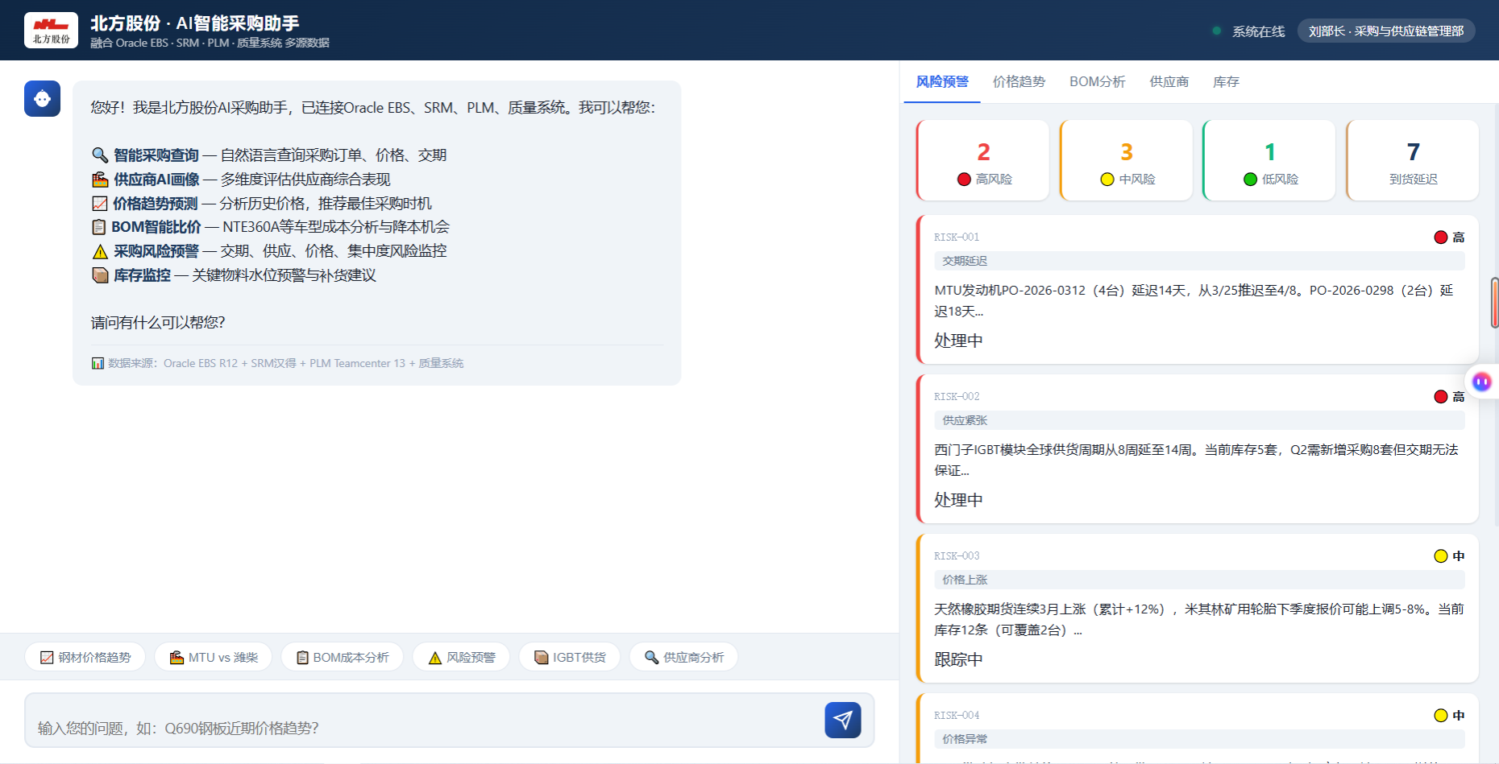Click the 供应商分析 quick prompt

coord(683,657)
